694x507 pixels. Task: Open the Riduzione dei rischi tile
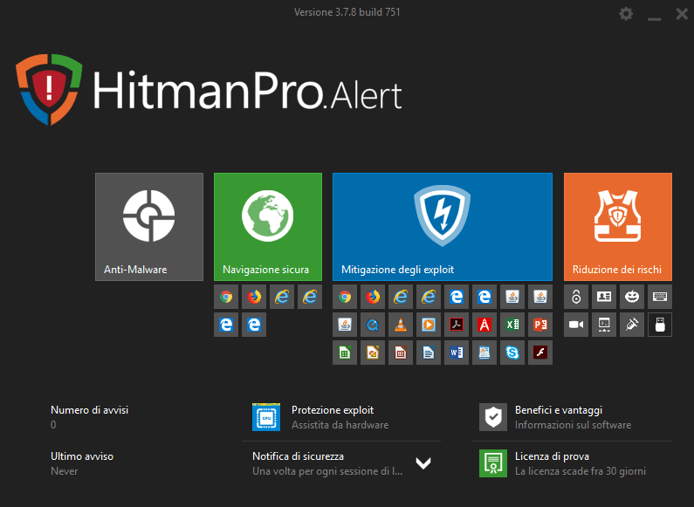point(617,227)
